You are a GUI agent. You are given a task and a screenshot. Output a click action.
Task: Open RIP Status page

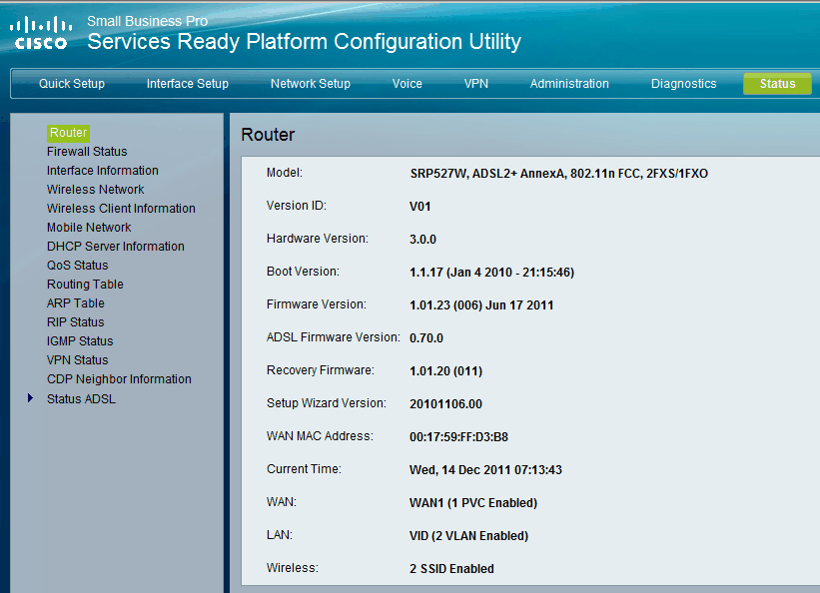click(x=75, y=322)
